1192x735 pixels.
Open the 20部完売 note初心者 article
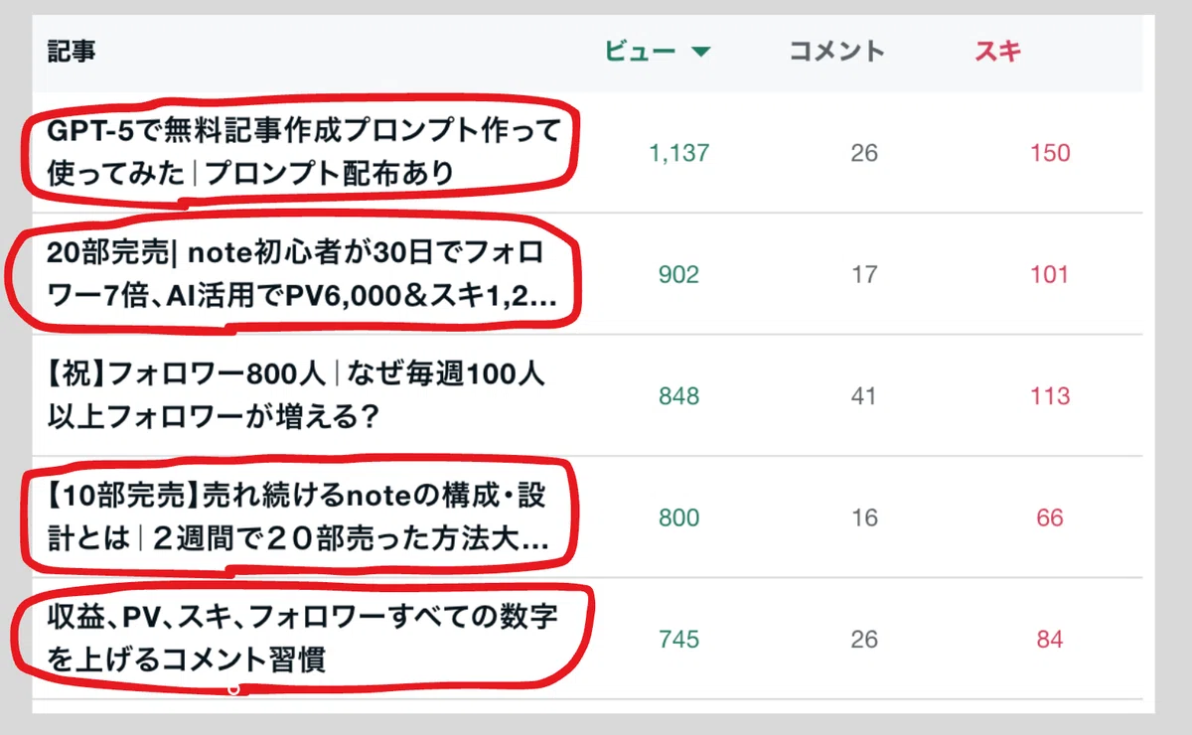[296, 274]
